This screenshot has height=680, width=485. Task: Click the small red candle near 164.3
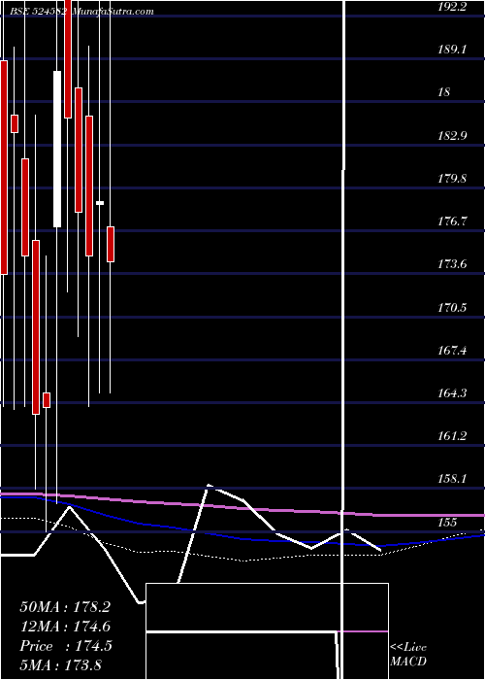47,400
